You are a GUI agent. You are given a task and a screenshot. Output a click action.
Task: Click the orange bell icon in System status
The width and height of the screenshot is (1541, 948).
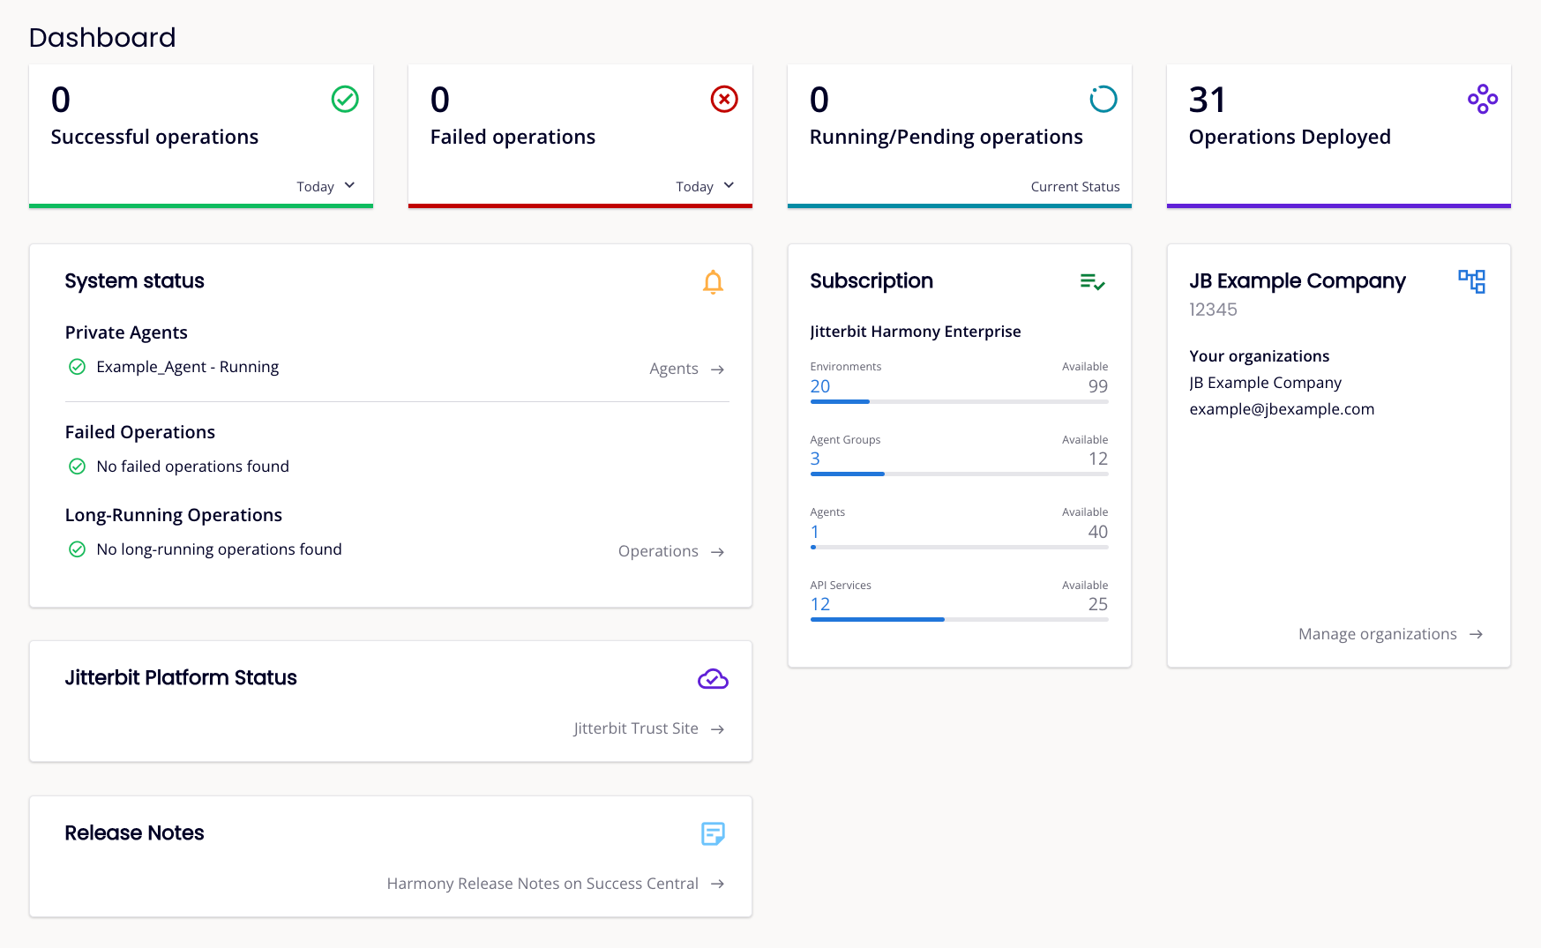(x=713, y=282)
